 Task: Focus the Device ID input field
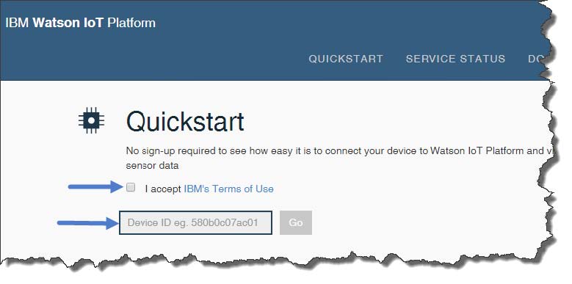tap(195, 222)
